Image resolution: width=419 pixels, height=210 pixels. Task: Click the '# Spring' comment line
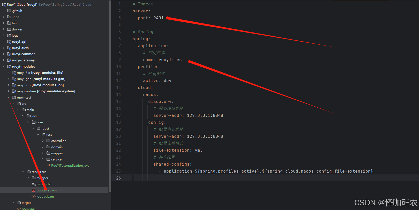tap(143, 32)
